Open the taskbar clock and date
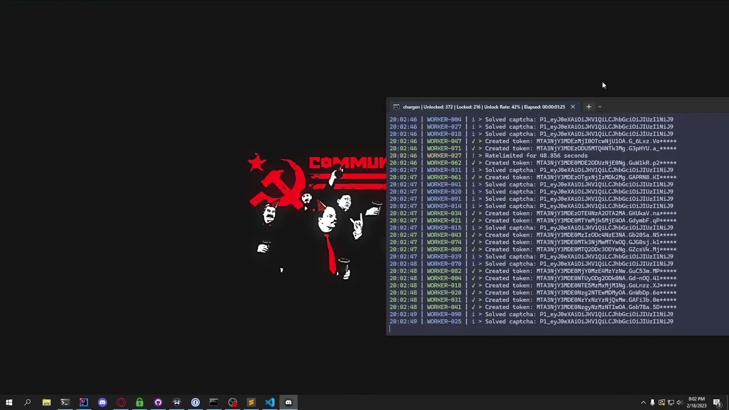The image size is (729, 410). click(697, 402)
